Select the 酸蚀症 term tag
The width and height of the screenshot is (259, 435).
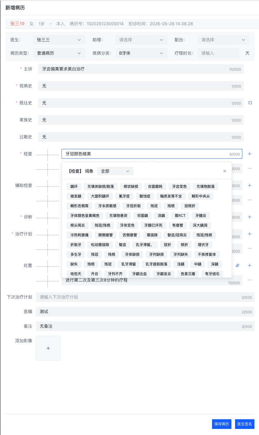(145, 196)
